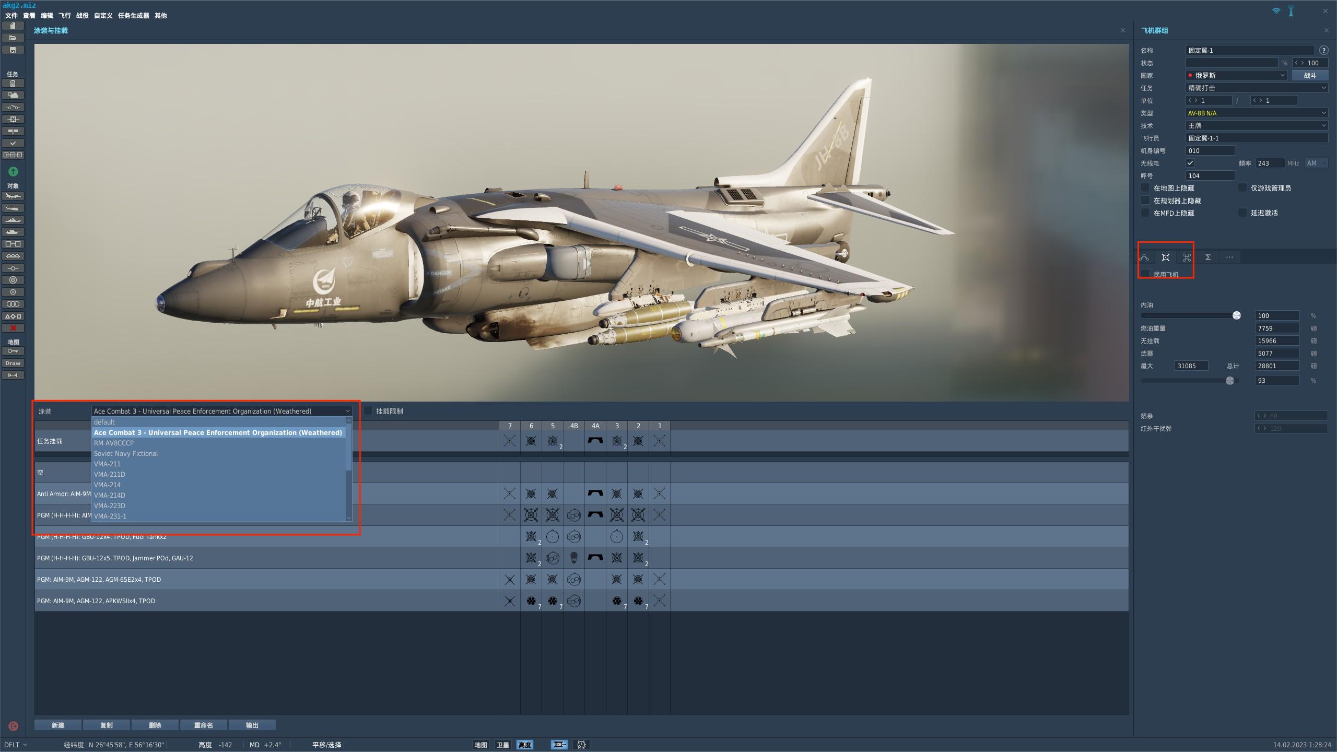Open the 其他 menu
Image resolution: width=1337 pixels, height=752 pixels.
click(x=161, y=16)
